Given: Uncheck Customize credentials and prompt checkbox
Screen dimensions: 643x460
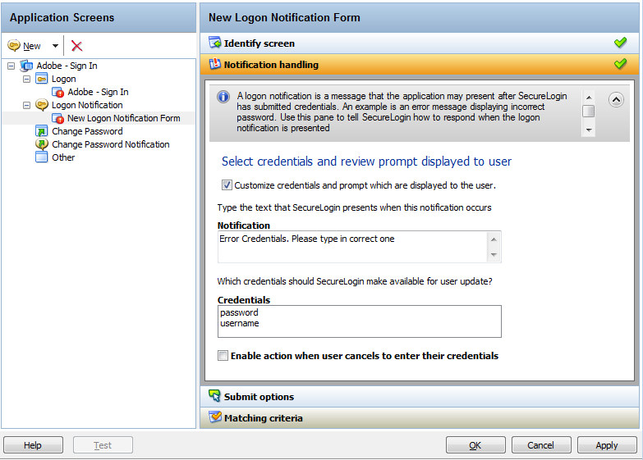Looking at the screenshot, I should pos(227,185).
